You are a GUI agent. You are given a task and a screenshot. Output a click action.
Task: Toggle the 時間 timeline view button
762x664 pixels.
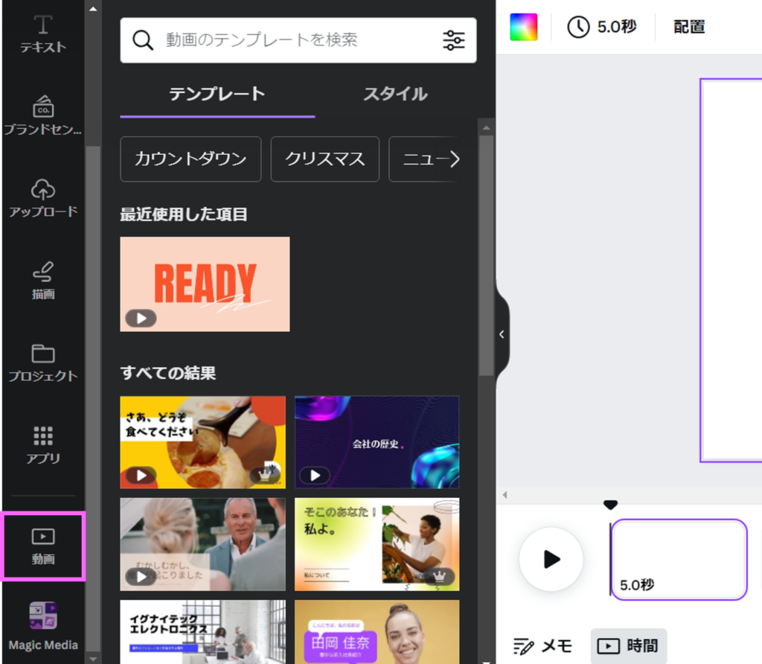point(629,646)
